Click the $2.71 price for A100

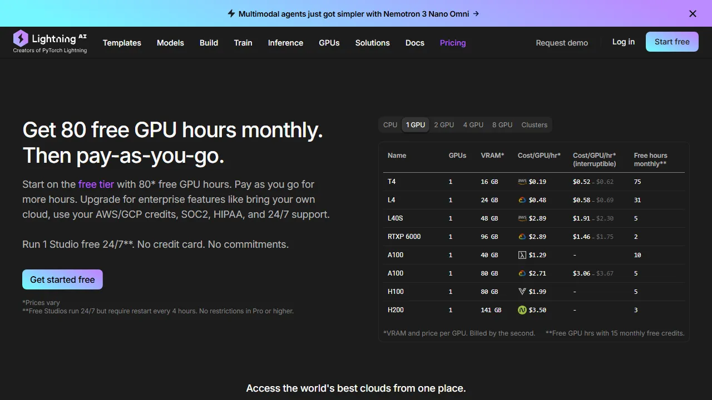pyautogui.click(x=537, y=273)
